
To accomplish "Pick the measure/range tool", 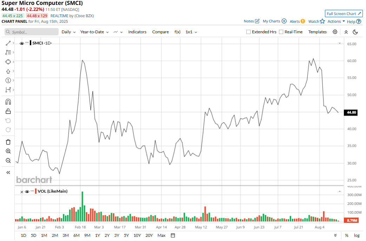I will (8, 90).
